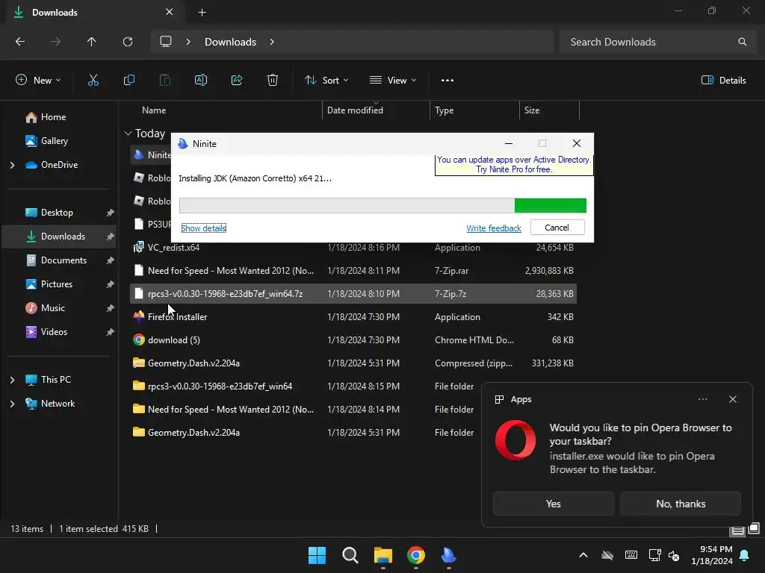Click Ninite icon in taskbar
The height and width of the screenshot is (573, 765).
point(448,555)
